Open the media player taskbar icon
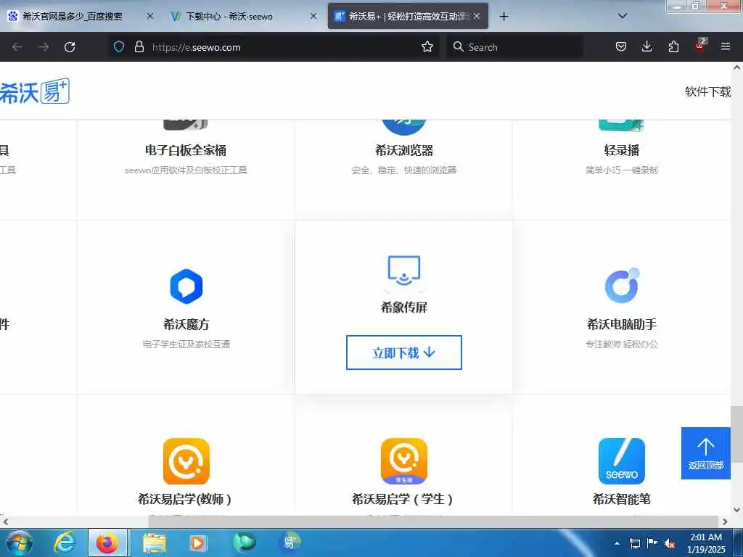Viewport: 743px width, 557px height. tap(197, 542)
